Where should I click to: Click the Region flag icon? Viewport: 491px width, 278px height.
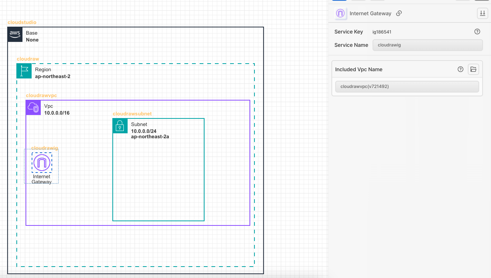tap(24, 71)
